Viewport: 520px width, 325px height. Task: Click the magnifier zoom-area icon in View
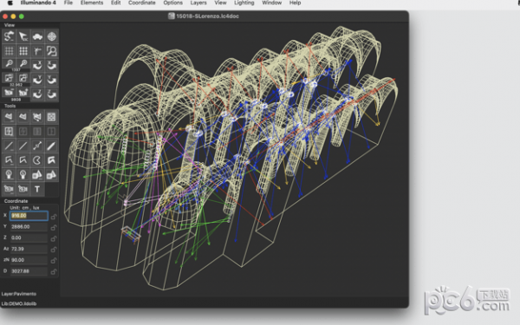51,51
